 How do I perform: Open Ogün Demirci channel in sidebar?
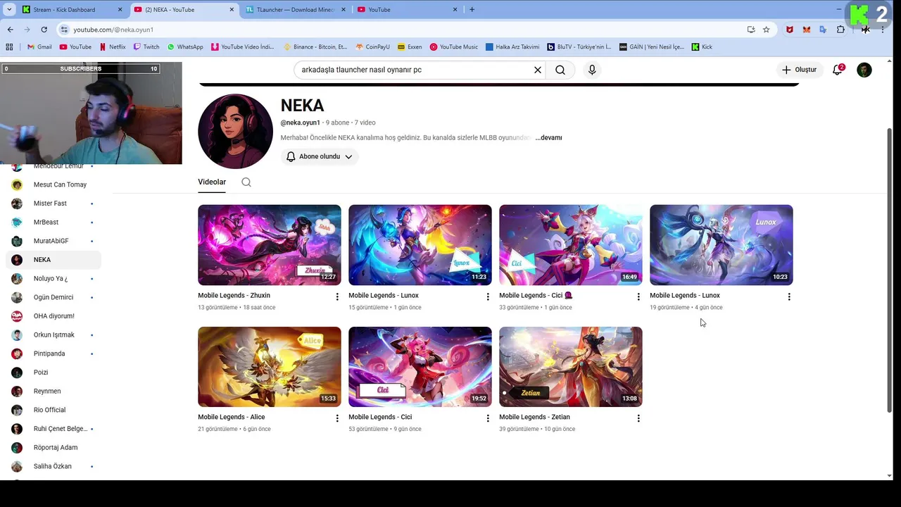point(53,297)
